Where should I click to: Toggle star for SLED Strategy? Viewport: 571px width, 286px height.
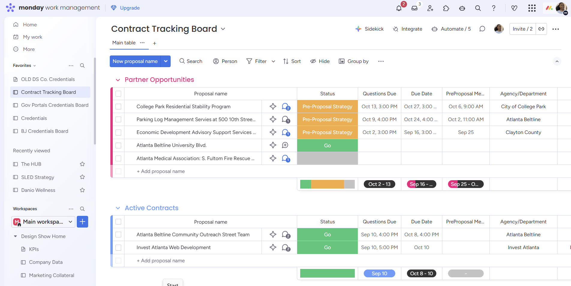coord(82,177)
